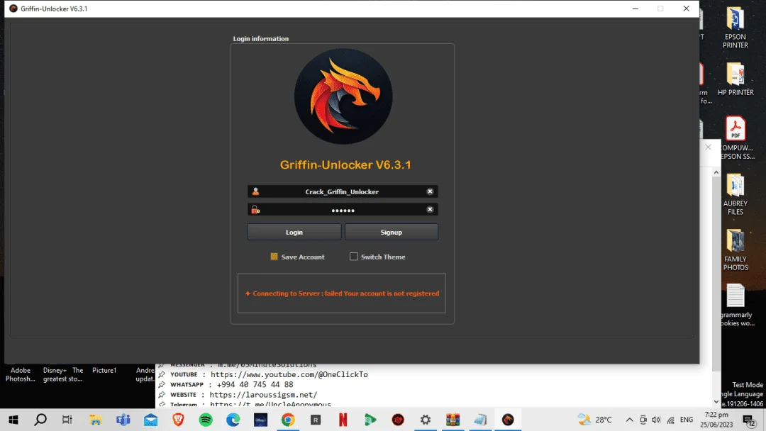Open the grammarly cookies text file icon

[x=736, y=305]
